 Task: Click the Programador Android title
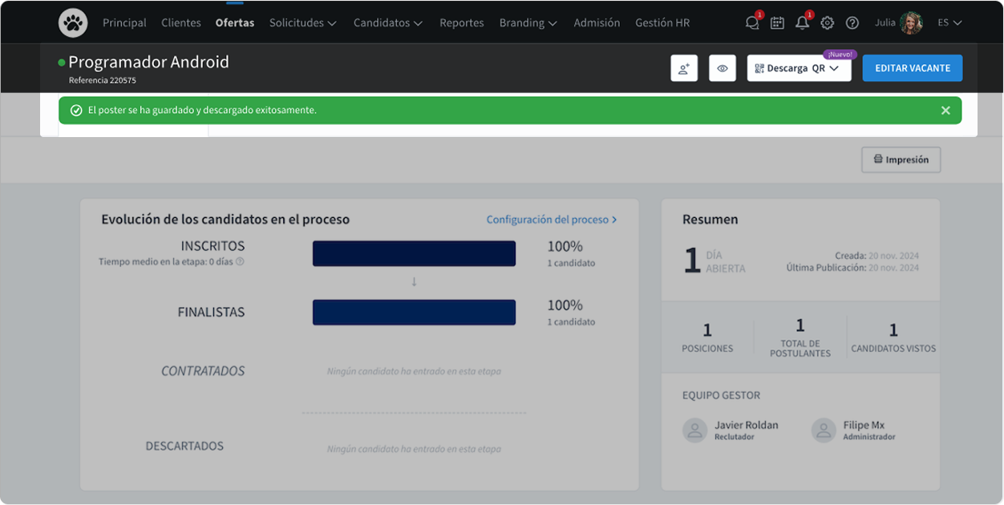148,62
